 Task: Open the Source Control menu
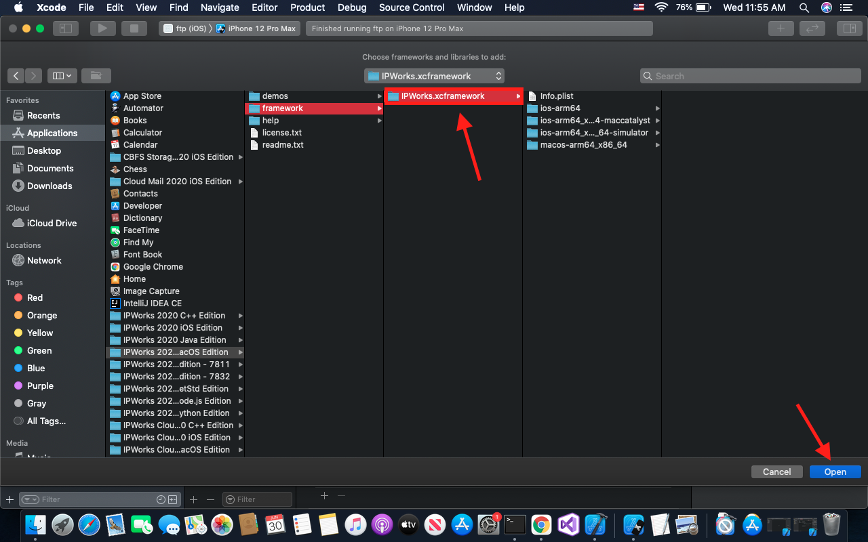[412, 7]
